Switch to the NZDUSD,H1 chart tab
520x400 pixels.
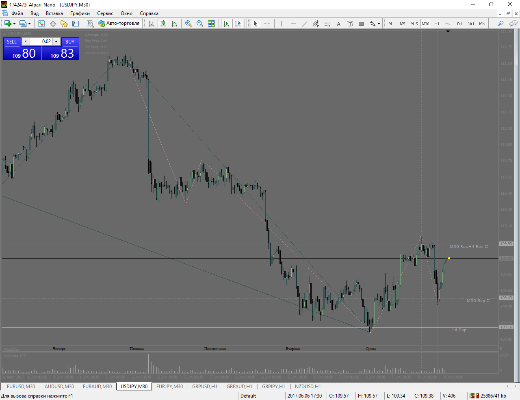click(308, 386)
